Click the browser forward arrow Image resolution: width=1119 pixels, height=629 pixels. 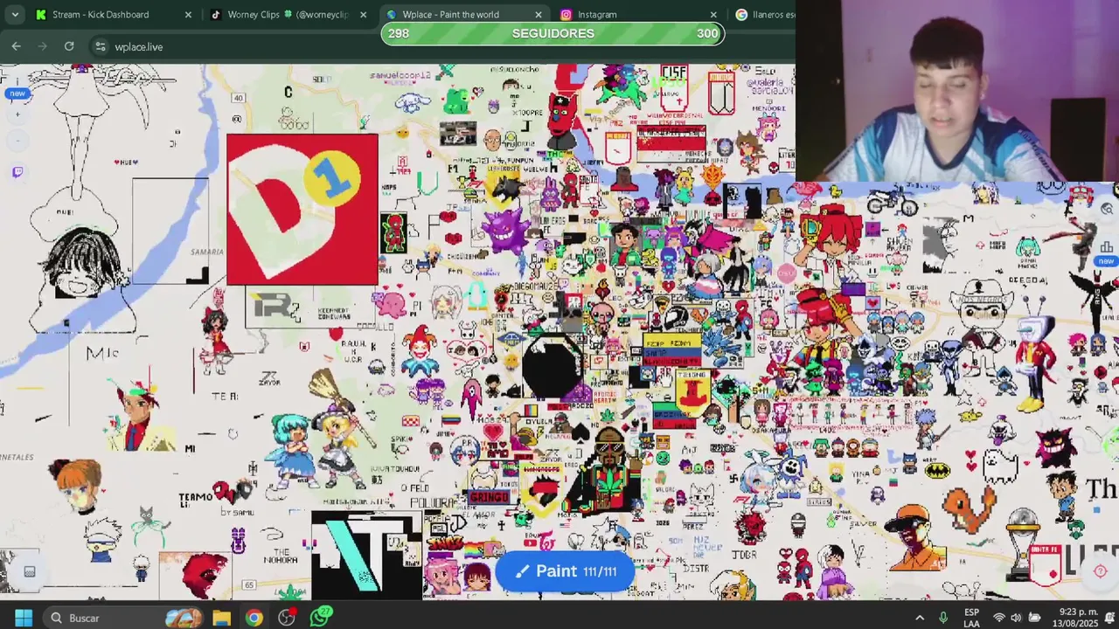pos(43,46)
